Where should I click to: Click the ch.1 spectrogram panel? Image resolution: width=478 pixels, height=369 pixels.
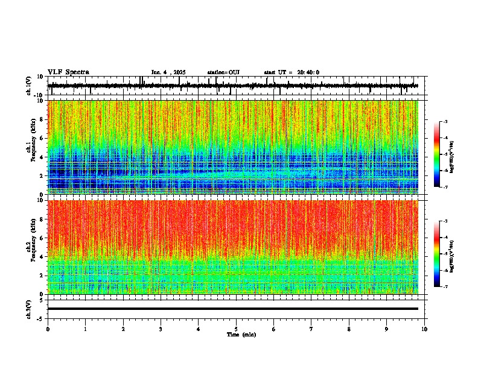tap(233, 147)
